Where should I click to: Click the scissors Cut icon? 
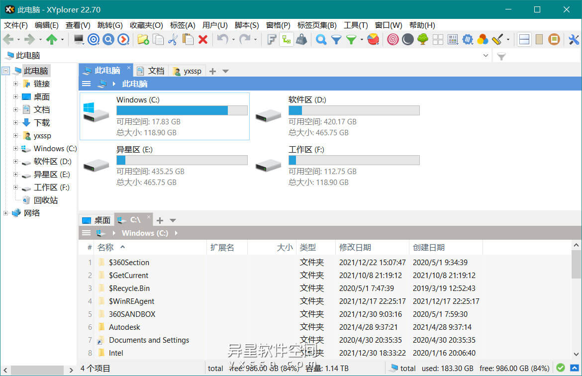point(173,40)
